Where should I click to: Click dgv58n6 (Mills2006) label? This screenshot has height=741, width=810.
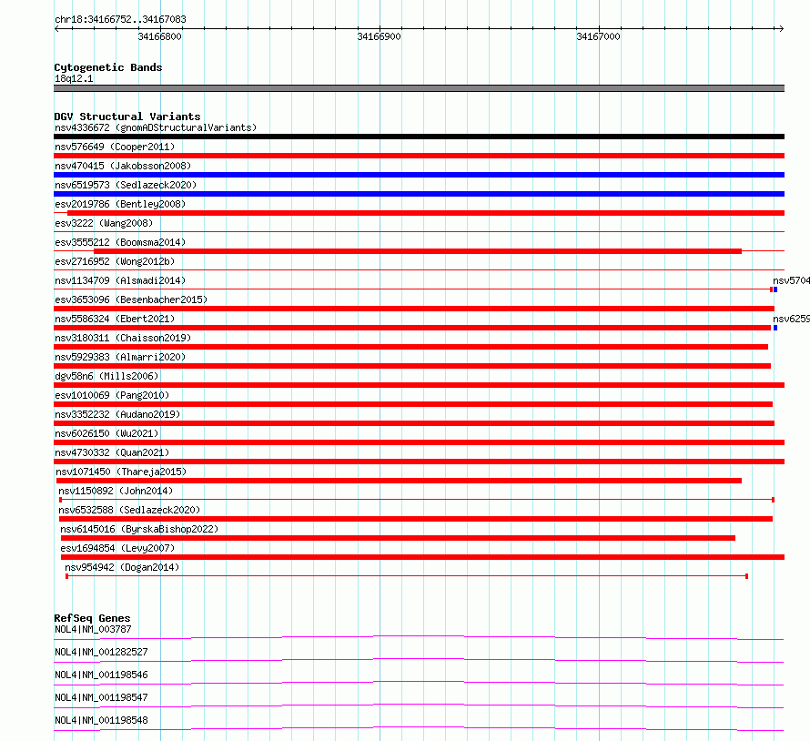click(106, 376)
